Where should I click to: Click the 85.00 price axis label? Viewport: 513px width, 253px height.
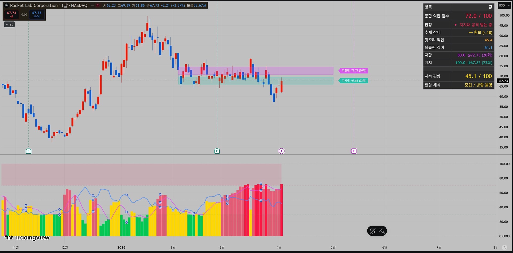(x=503, y=46)
